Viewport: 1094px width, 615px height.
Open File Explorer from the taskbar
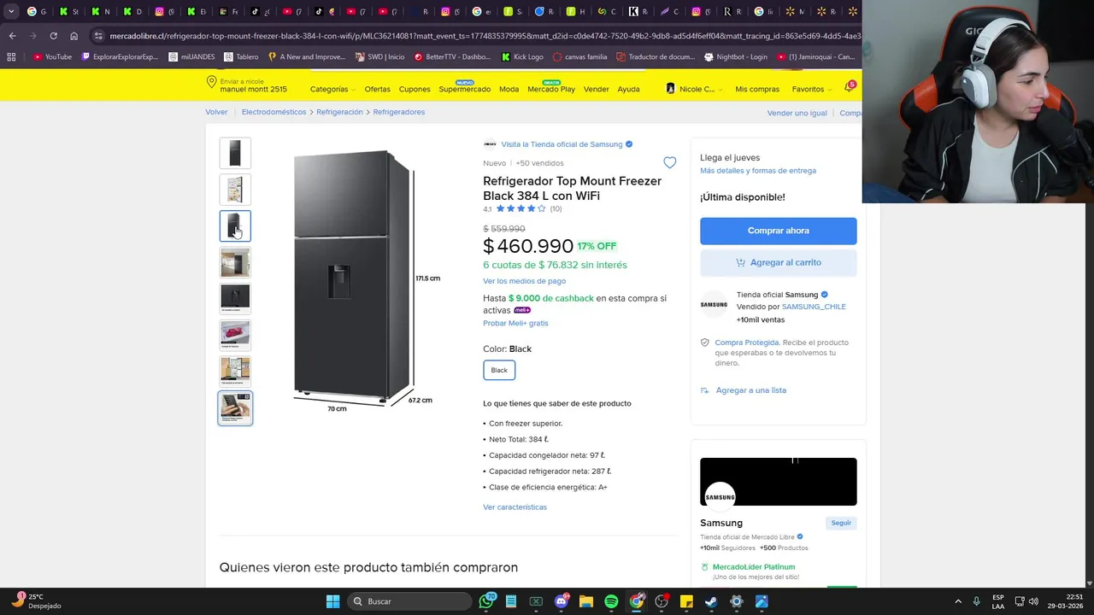[x=586, y=601]
